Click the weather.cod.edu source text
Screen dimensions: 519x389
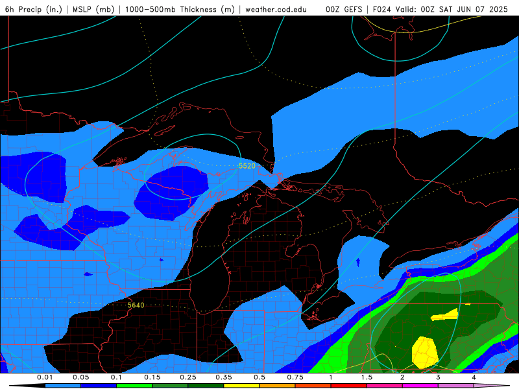[x=276, y=9]
